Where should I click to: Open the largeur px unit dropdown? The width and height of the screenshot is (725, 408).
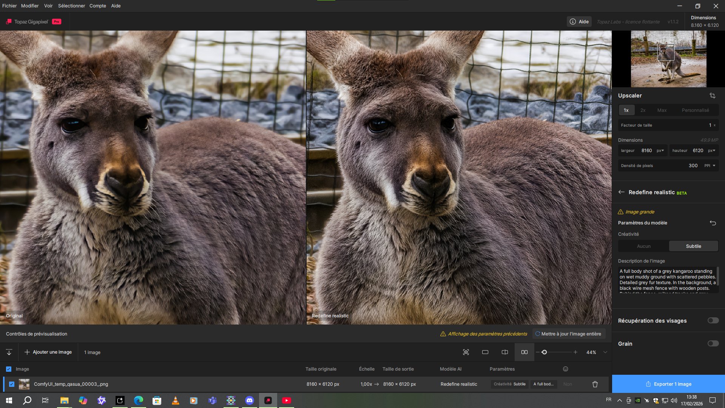click(x=660, y=150)
